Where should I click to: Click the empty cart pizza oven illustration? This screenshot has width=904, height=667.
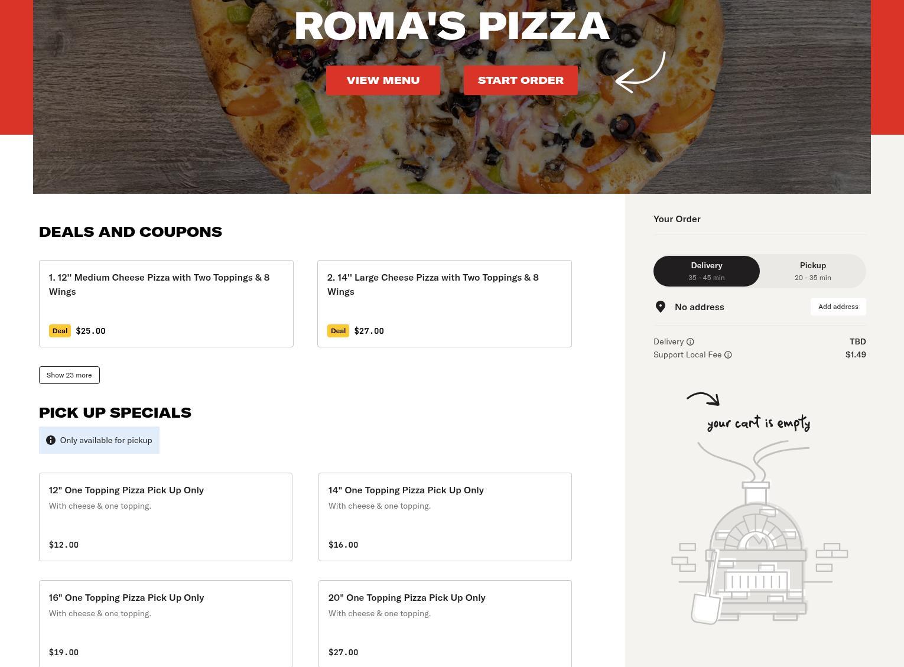point(759,532)
